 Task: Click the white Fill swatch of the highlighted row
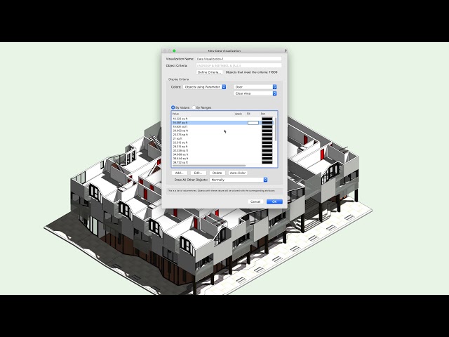[253, 123]
